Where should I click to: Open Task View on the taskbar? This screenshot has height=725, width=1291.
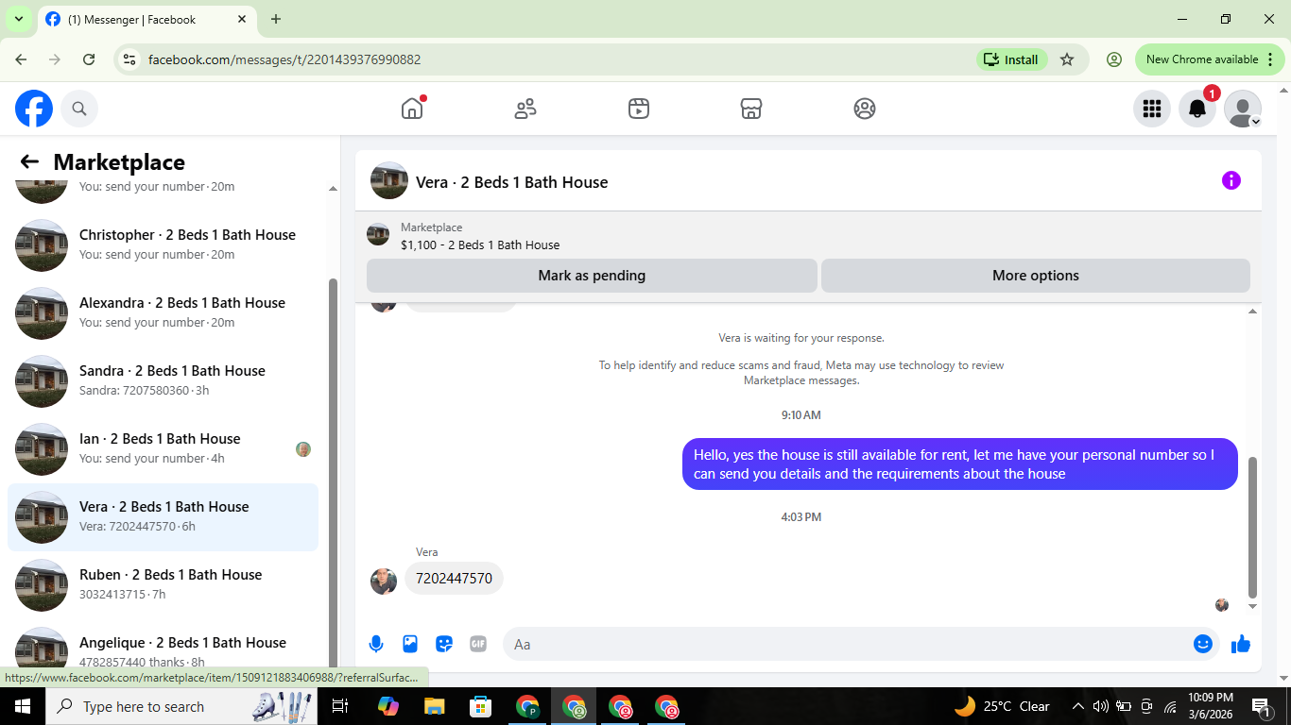341,706
